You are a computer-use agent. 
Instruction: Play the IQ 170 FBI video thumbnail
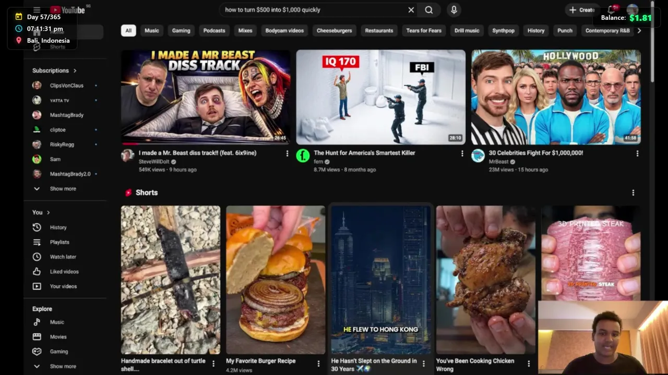(x=381, y=97)
